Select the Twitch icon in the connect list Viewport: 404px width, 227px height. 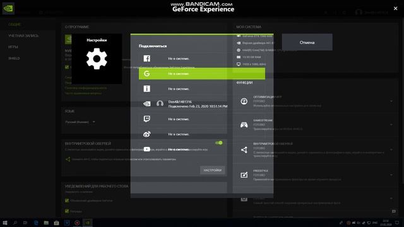147,119
